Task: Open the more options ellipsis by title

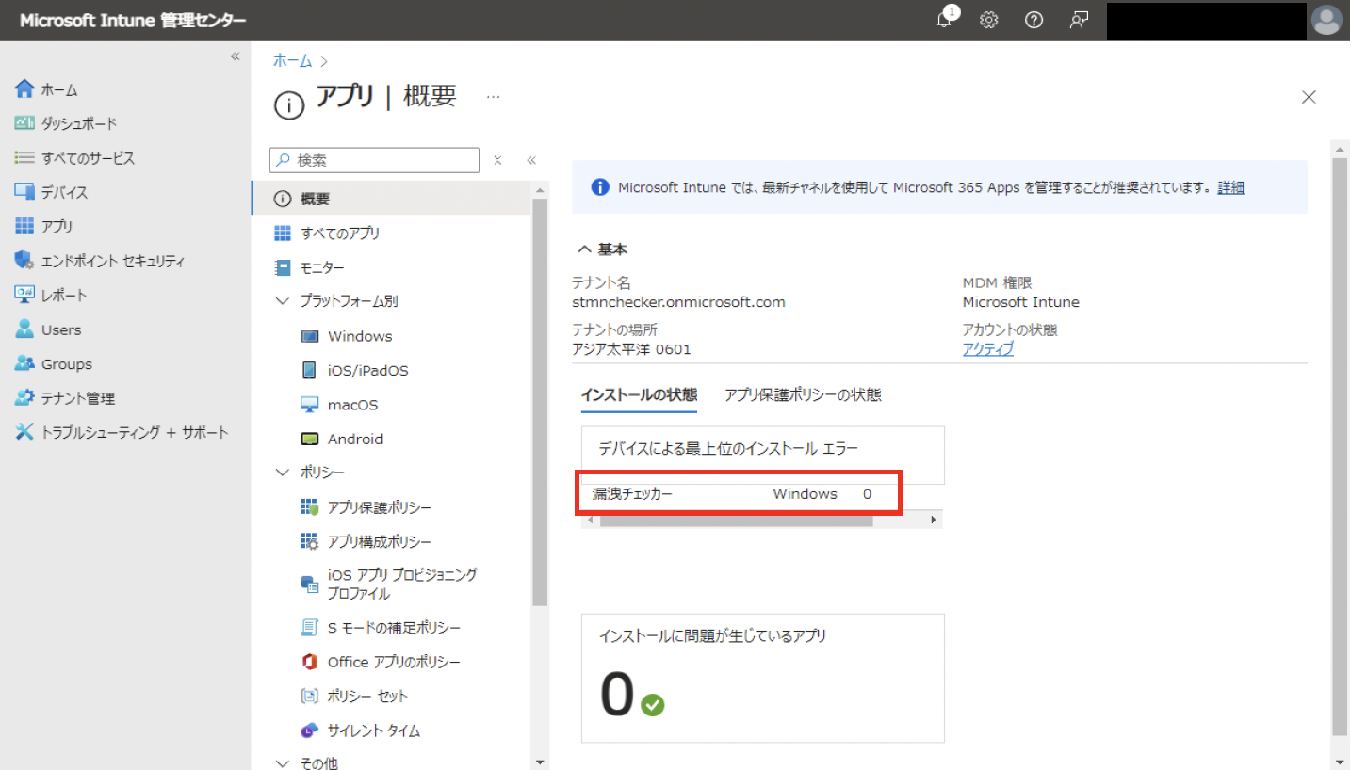Action: point(493,96)
